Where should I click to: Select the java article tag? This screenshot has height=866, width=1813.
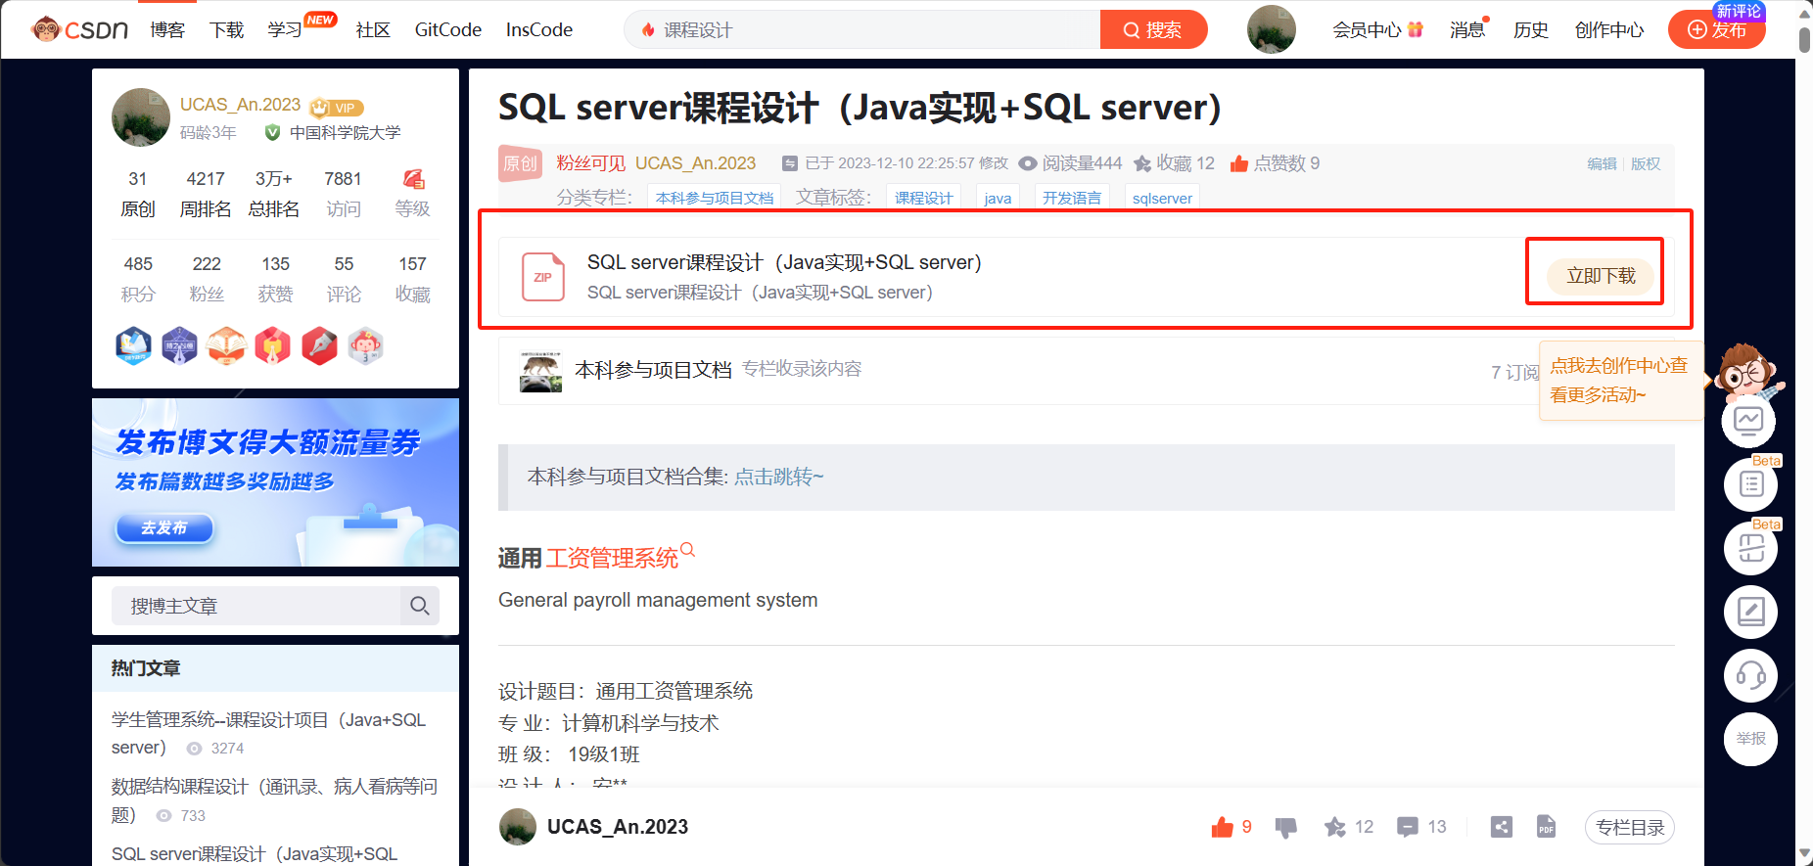[x=998, y=198]
